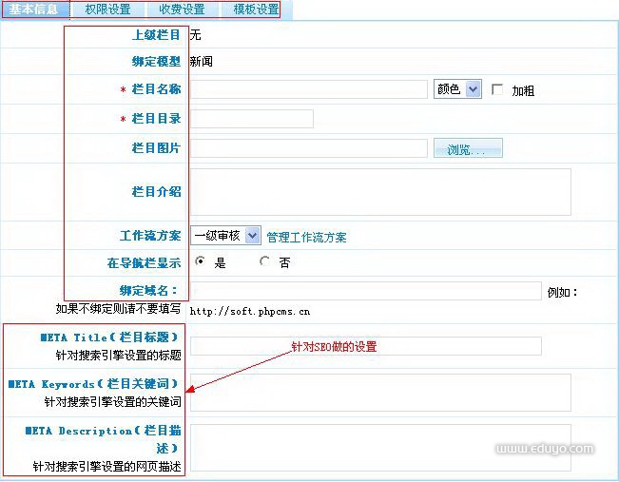Open the 权限设置 tab
619x482 pixels.
tap(107, 10)
